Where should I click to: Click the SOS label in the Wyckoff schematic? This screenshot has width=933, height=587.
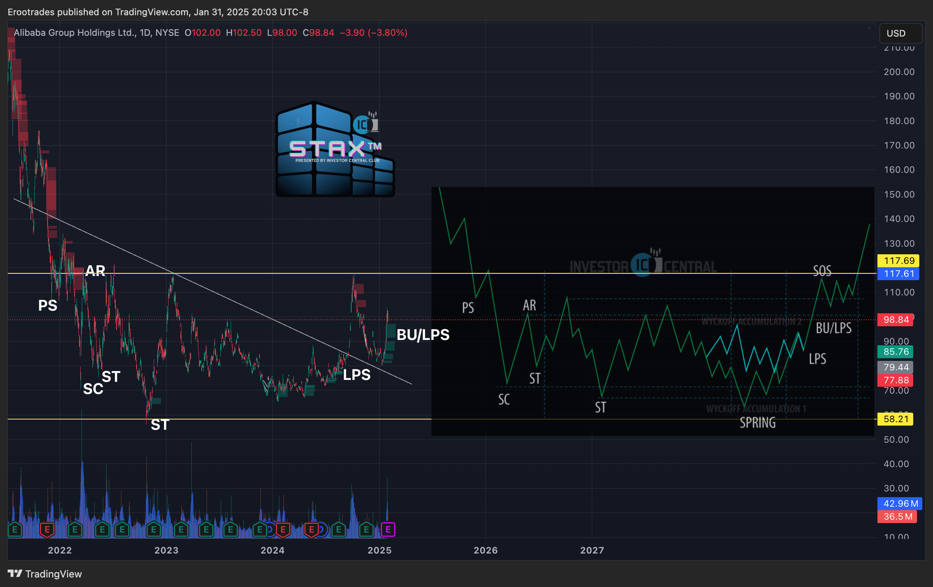pyautogui.click(x=822, y=271)
